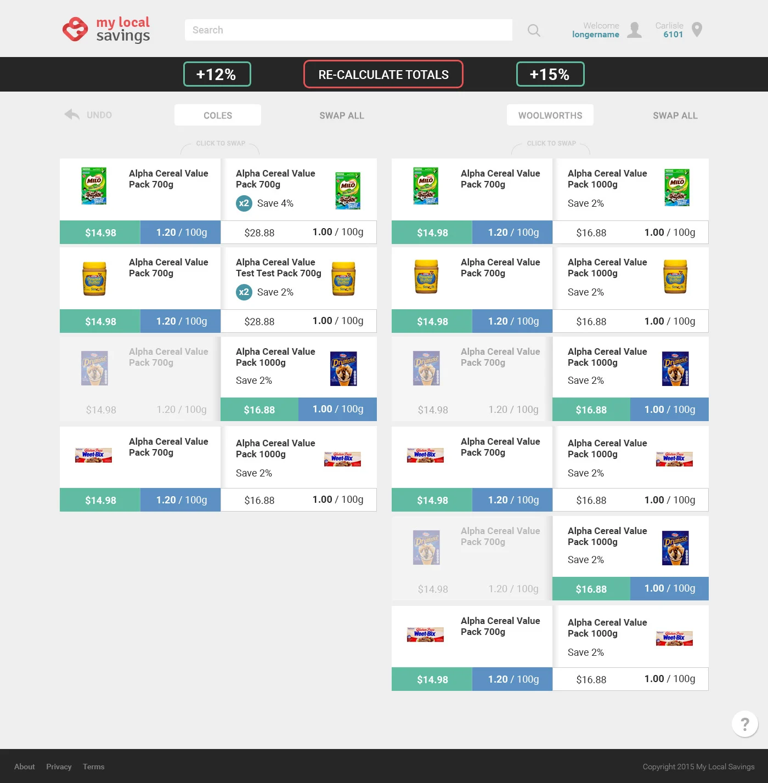Click Save 4% text in Coles Milo card

click(275, 203)
